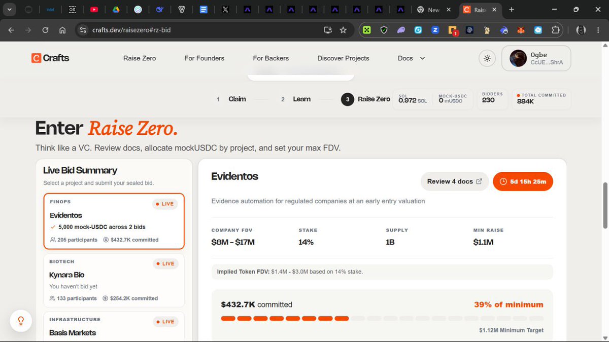
Task: Open the Chrome profile avatar
Action: 582,30
